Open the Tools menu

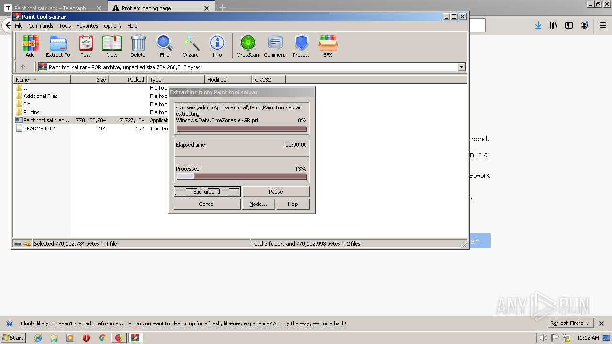click(x=65, y=26)
